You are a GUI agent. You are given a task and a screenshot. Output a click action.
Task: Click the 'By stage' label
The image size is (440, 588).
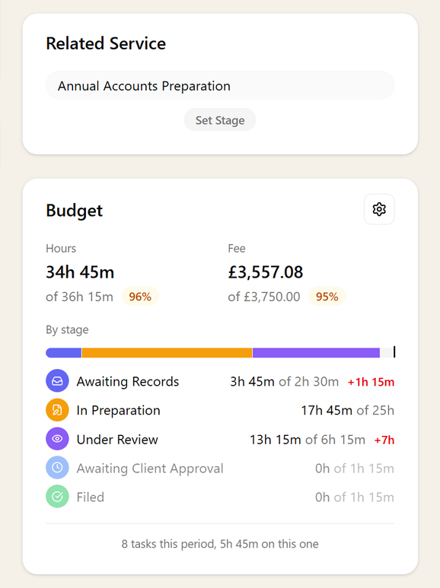point(67,329)
